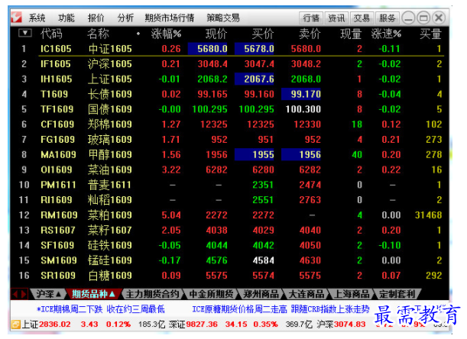The height and width of the screenshot is (339, 467).
Task: Sort by the 现量 column header
Action: [351, 34]
